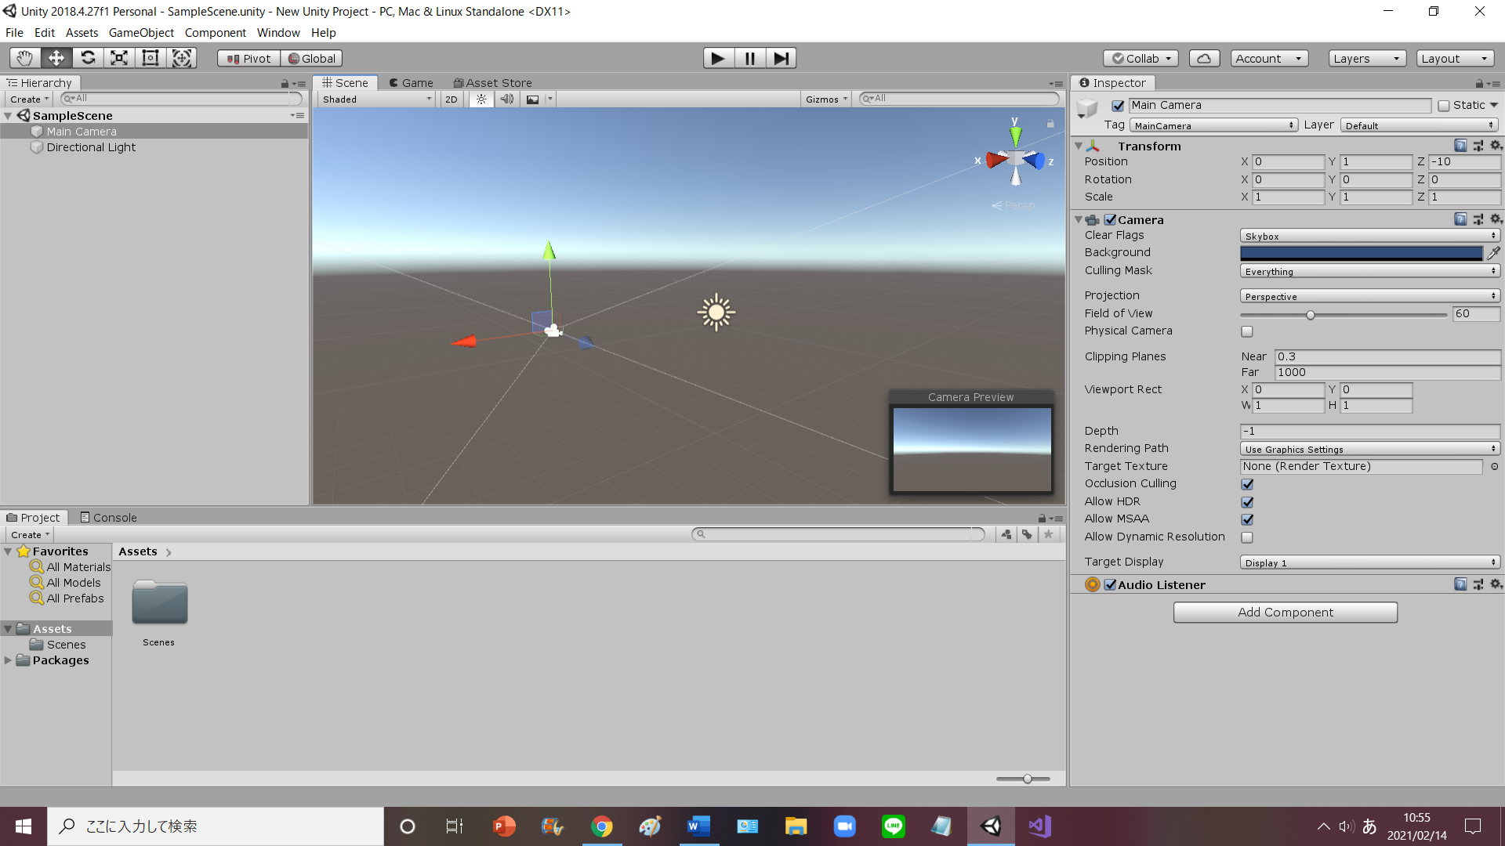This screenshot has width=1505, height=846.
Task: Open Rendering Path dropdown
Action: click(x=1369, y=449)
